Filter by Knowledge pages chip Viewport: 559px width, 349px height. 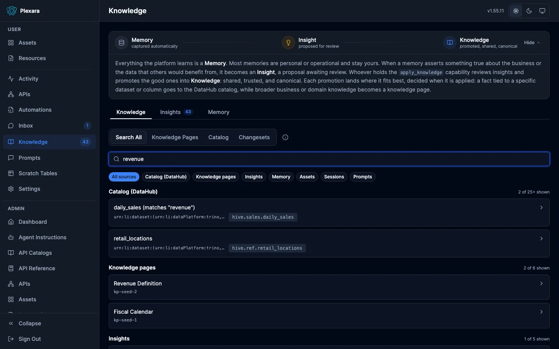216,177
